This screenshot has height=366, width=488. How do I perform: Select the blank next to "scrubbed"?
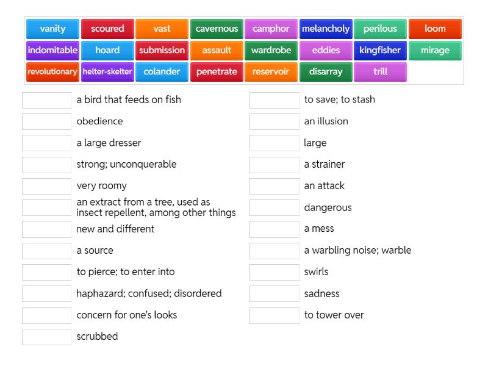pos(46,336)
